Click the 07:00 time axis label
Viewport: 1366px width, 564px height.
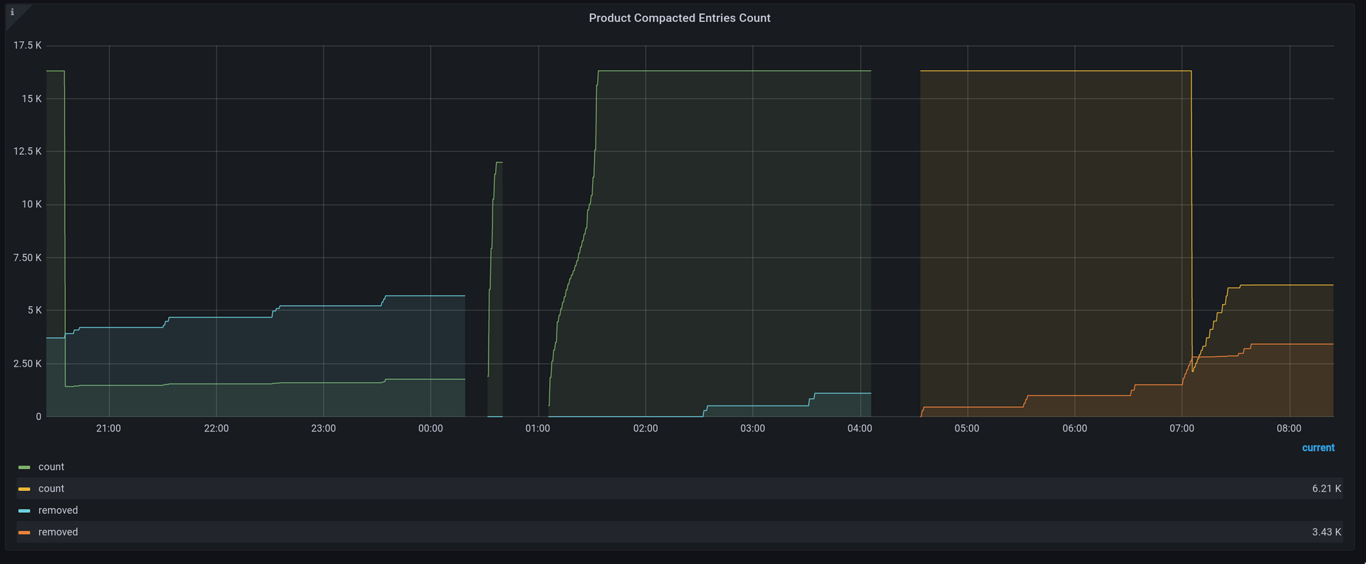(x=1182, y=429)
